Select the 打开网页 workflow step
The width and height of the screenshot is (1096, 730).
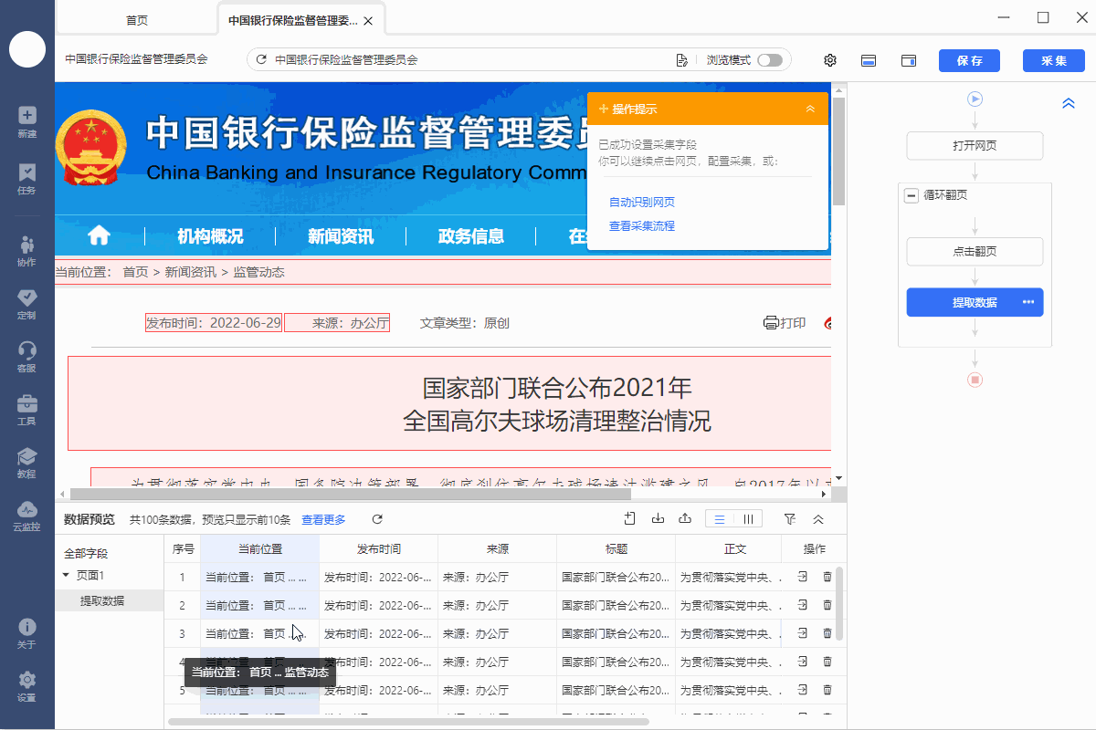975,146
